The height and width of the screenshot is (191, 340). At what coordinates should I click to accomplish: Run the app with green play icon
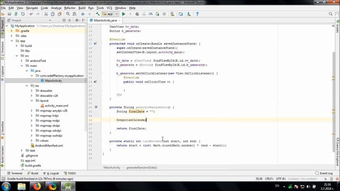124,14
